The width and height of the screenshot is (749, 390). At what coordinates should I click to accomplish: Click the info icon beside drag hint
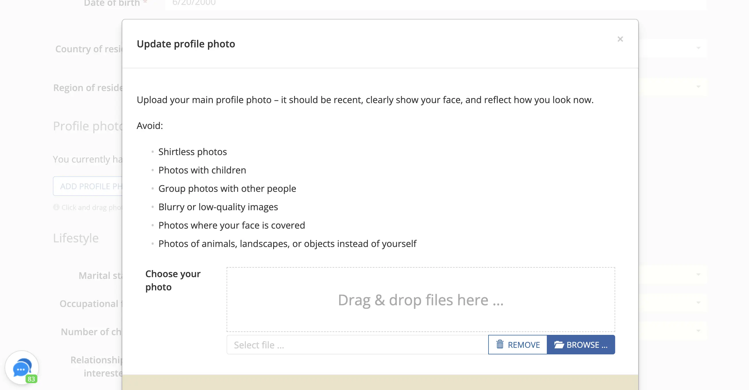[x=56, y=207]
